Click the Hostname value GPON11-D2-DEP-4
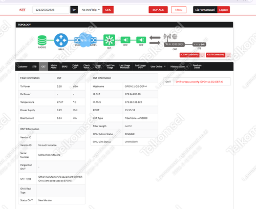This screenshot has width=256, height=209. point(136,87)
